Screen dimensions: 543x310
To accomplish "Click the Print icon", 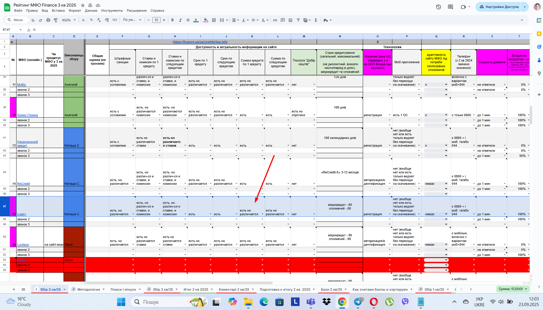I will point(48,20).
